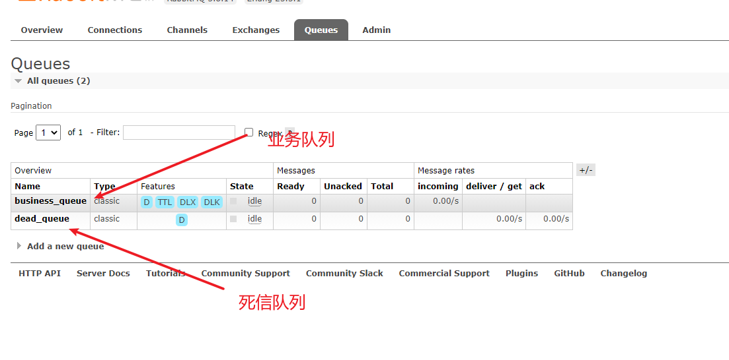Sort by the incoming rate column header
Viewport: 729px width, 360px height.
438,187
